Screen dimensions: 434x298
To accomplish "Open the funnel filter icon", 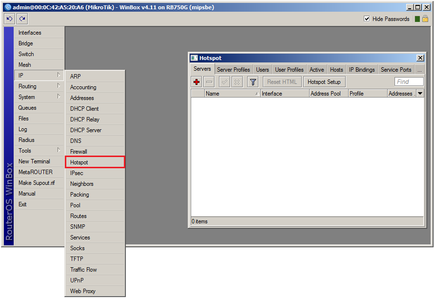I will pos(253,82).
